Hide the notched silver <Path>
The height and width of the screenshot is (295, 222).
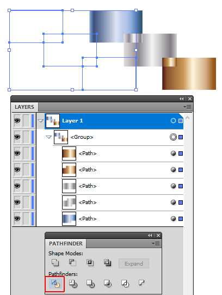point(17,202)
